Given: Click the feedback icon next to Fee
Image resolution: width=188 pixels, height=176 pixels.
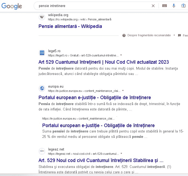Looking at the screenshot, I should [x=179, y=35].
